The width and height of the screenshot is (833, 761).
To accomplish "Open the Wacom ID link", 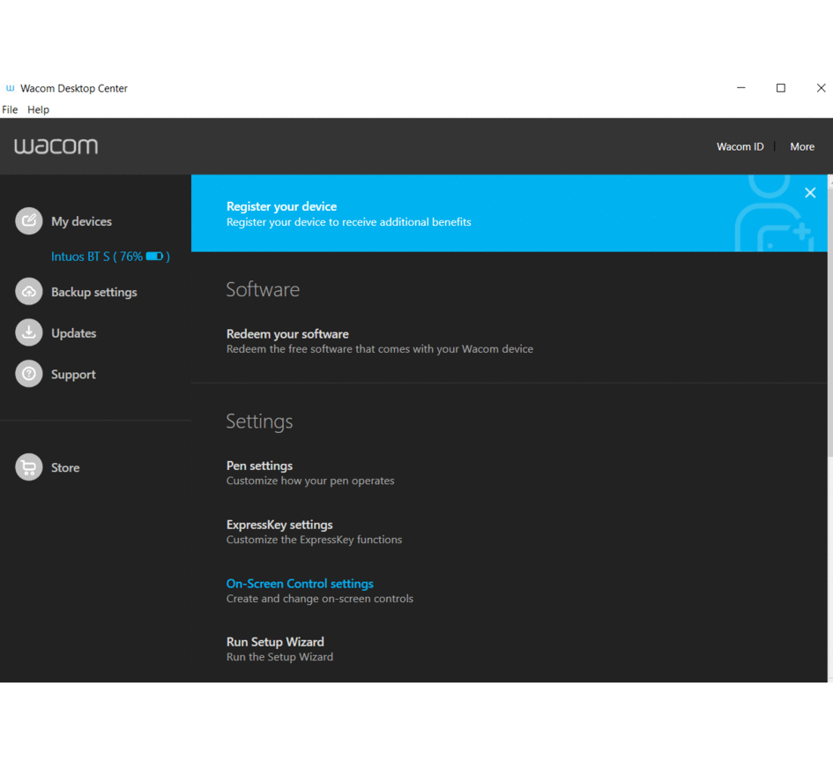I will pos(740,146).
